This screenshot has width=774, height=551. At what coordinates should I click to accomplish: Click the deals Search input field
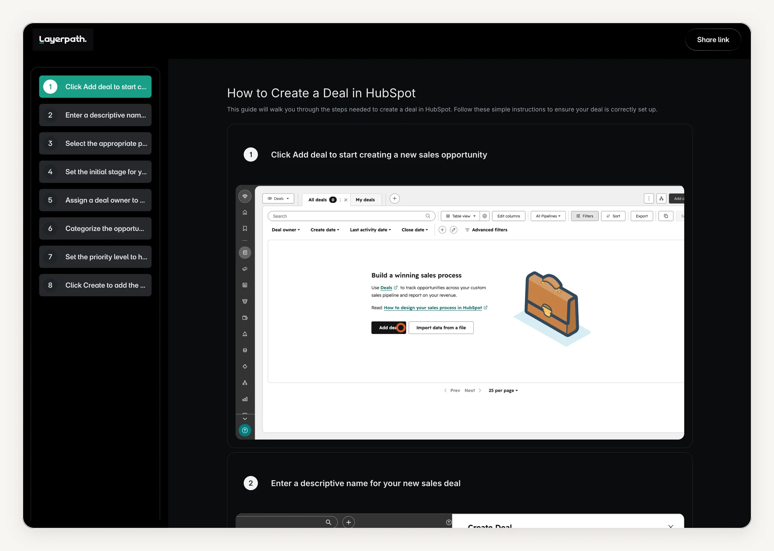(352, 216)
